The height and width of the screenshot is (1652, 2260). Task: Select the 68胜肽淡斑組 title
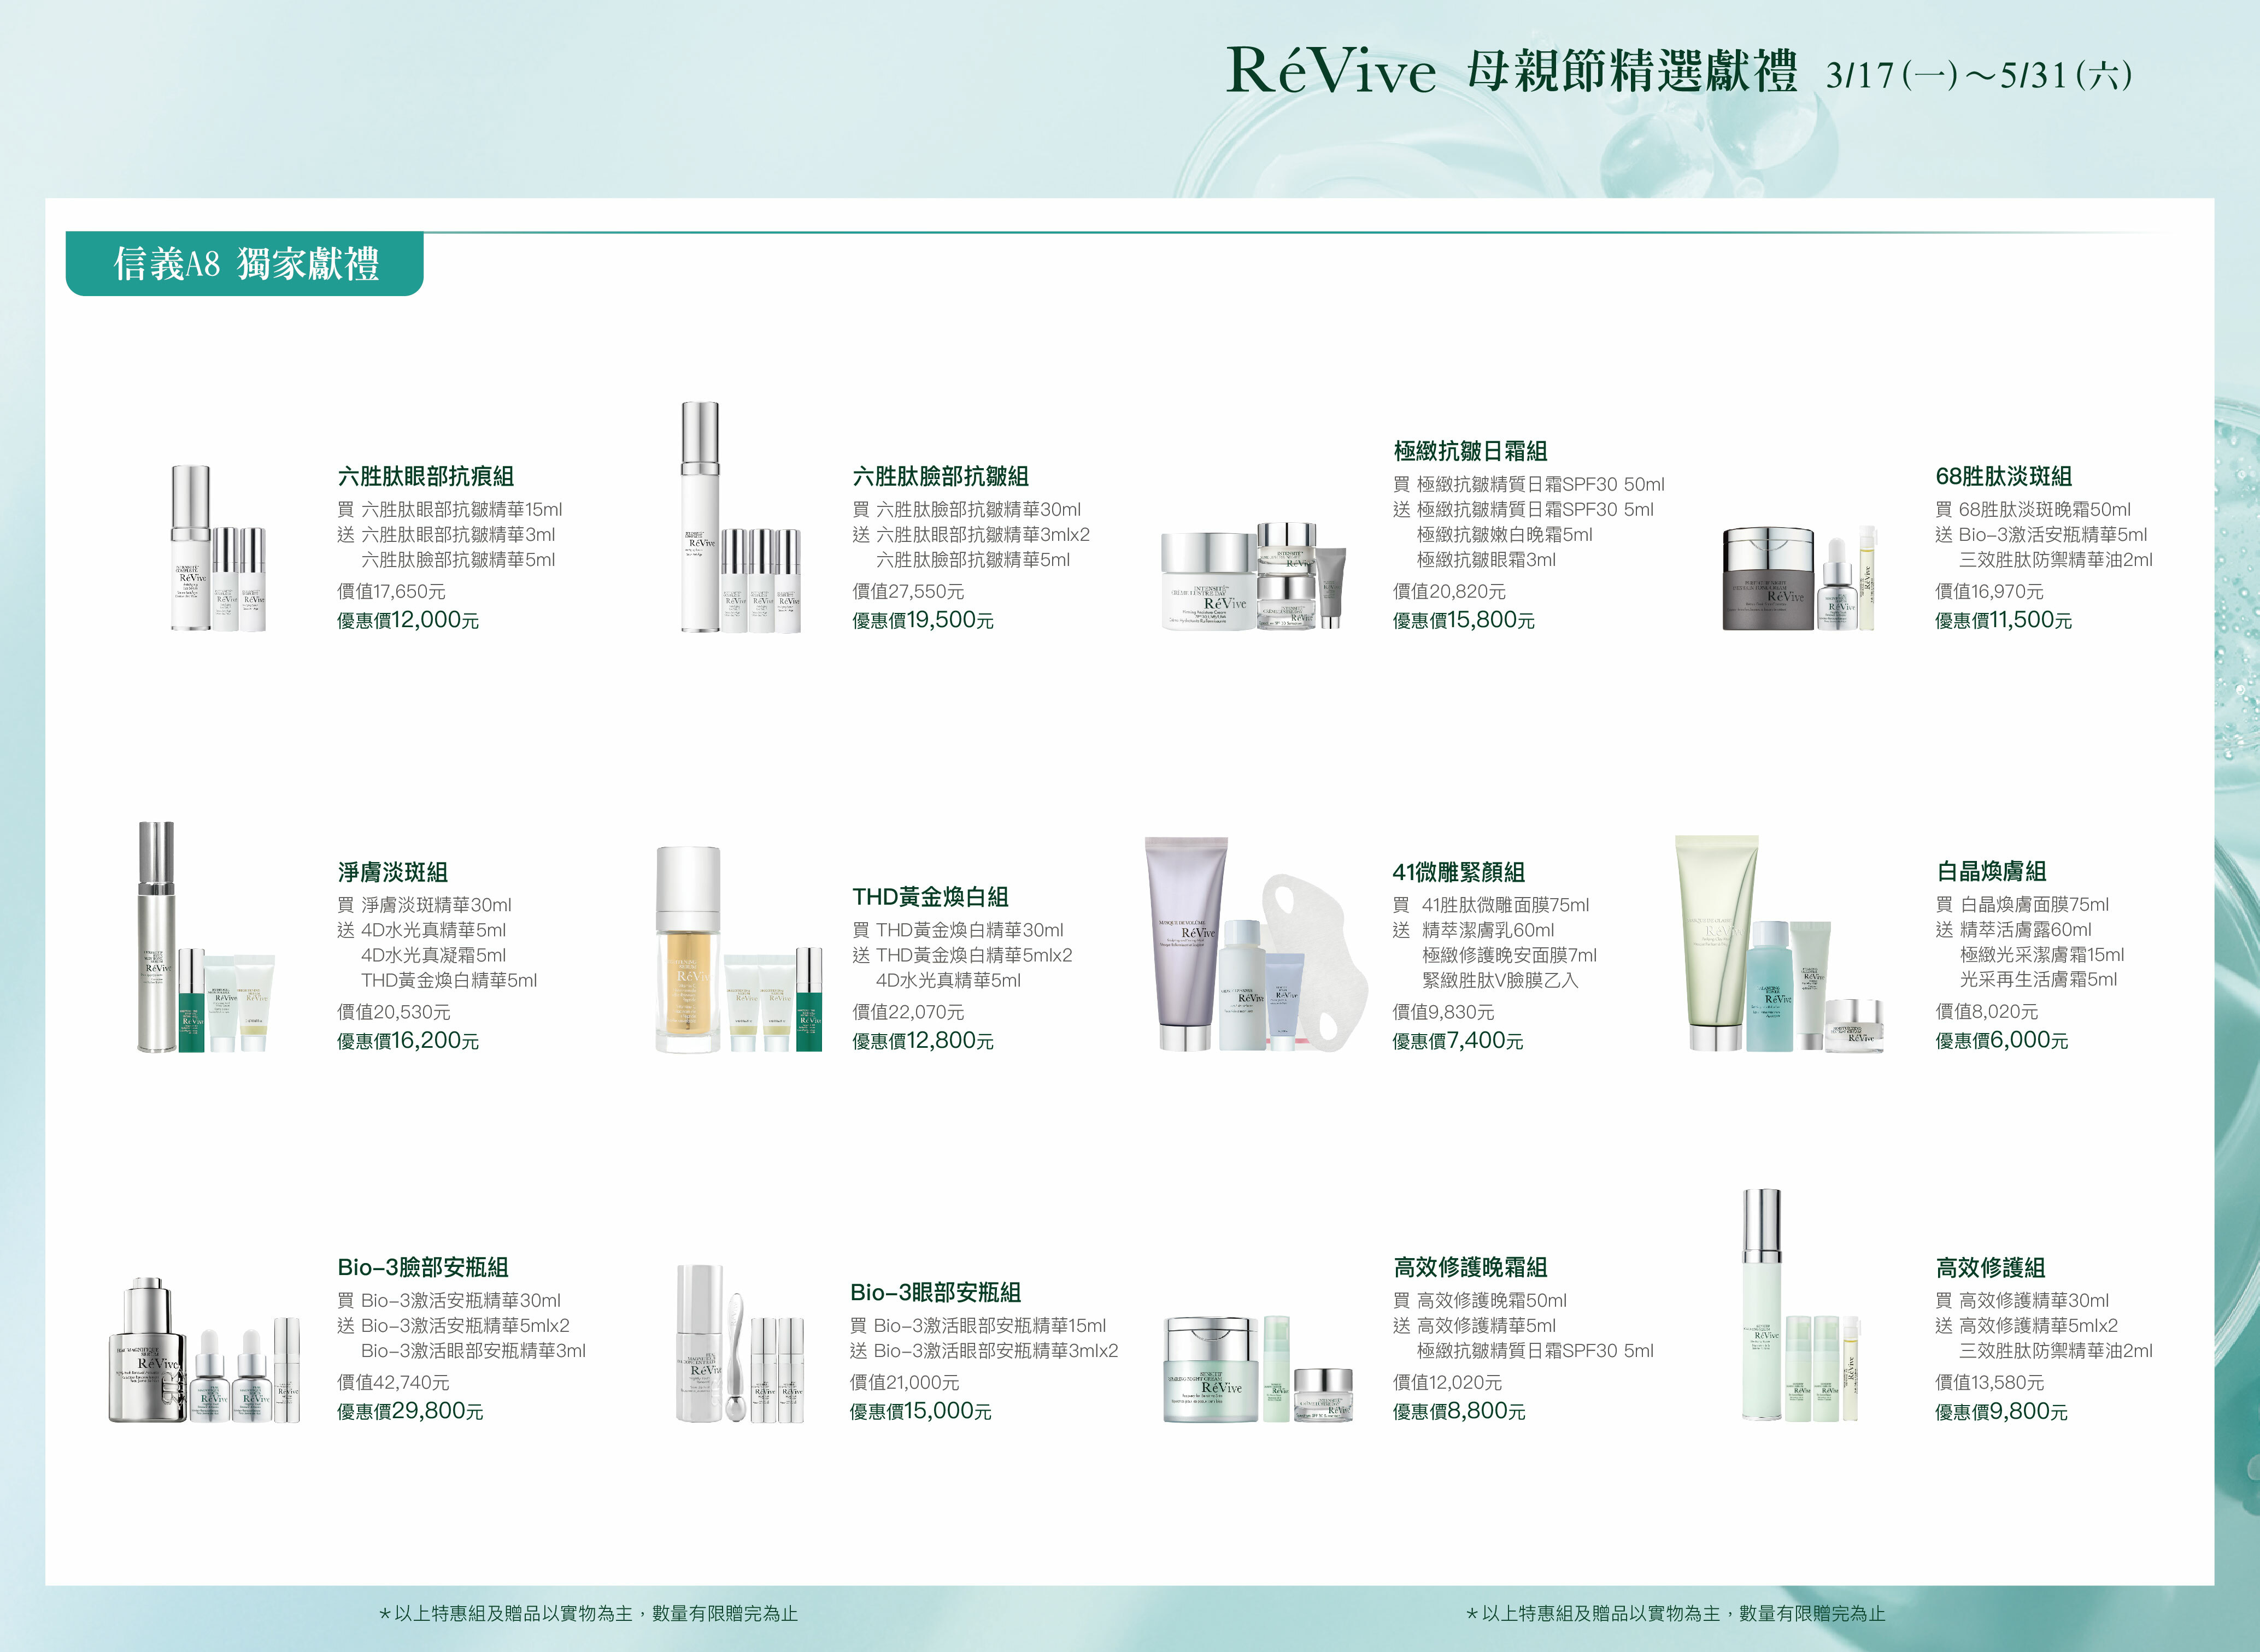point(2003,476)
